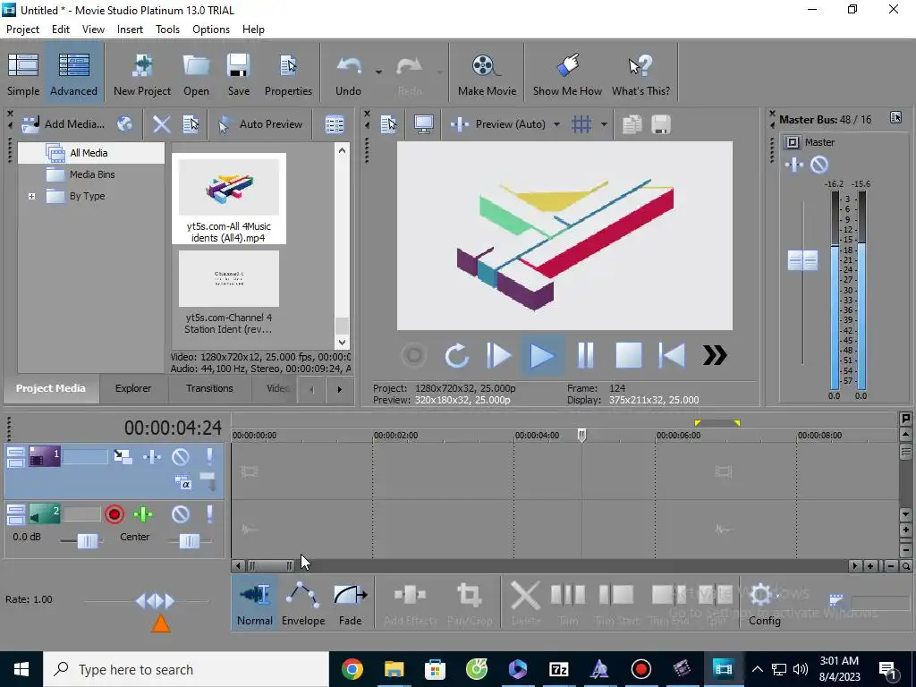Open media properties icon in Project Media
This screenshot has width=916, height=687.
pos(191,123)
